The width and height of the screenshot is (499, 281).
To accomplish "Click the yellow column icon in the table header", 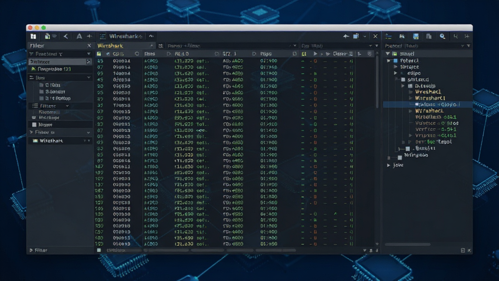I will pyautogui.click(x=304, y=54).
